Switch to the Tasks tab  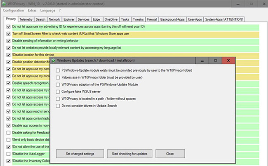(125, 19)
